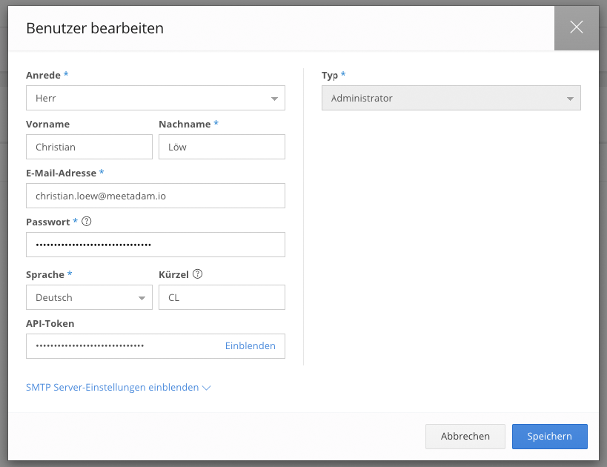Save changes with the Speichern button
This screenshot has width=607, height=467.
550,437
